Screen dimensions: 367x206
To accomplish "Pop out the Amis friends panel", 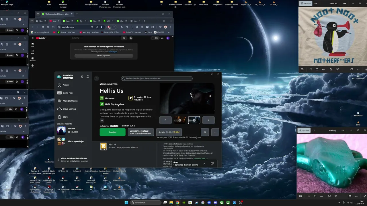I will tap(212, 164).
